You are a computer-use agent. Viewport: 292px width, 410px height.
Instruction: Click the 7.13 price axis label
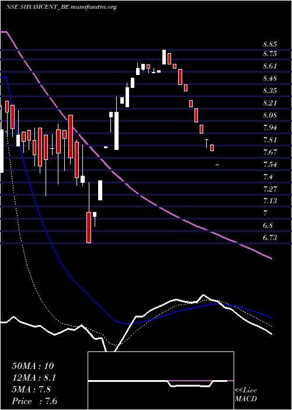(270, 201)
